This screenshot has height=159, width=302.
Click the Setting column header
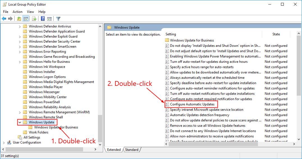pyautogui.click(x=171, y=34)
